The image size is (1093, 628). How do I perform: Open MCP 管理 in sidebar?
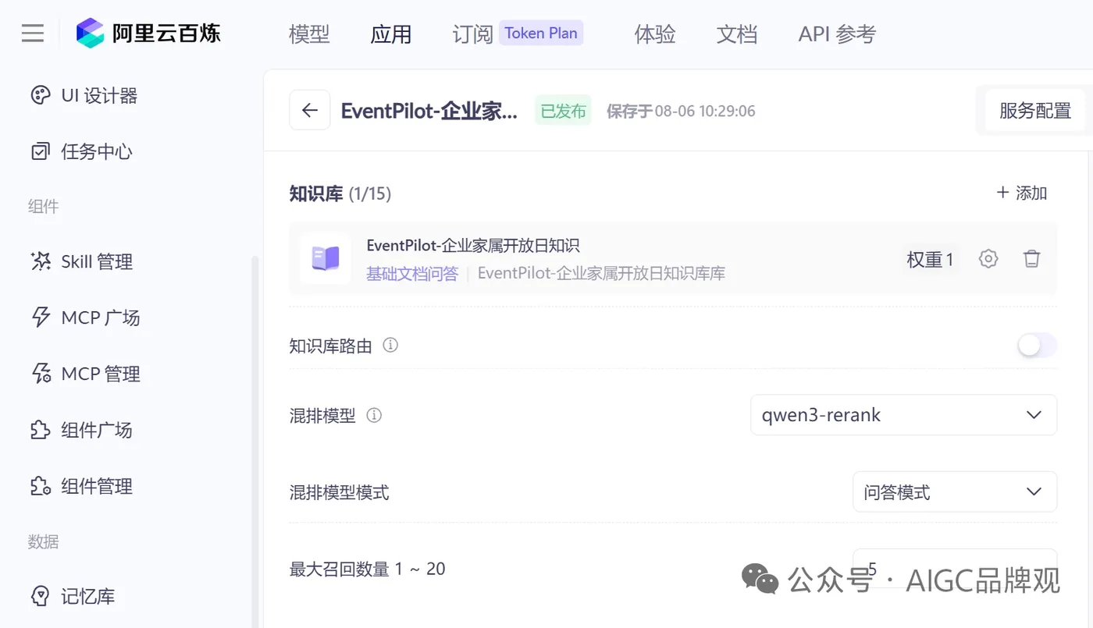tap(84, 374)
